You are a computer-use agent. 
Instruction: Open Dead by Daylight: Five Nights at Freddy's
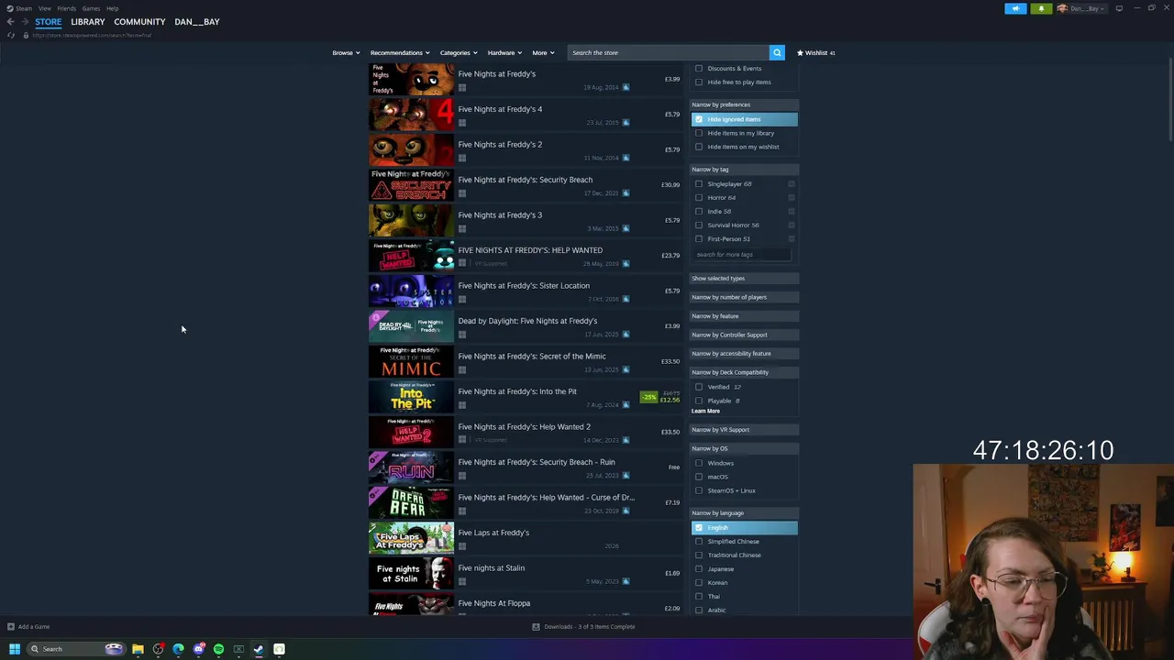point(525,326)
